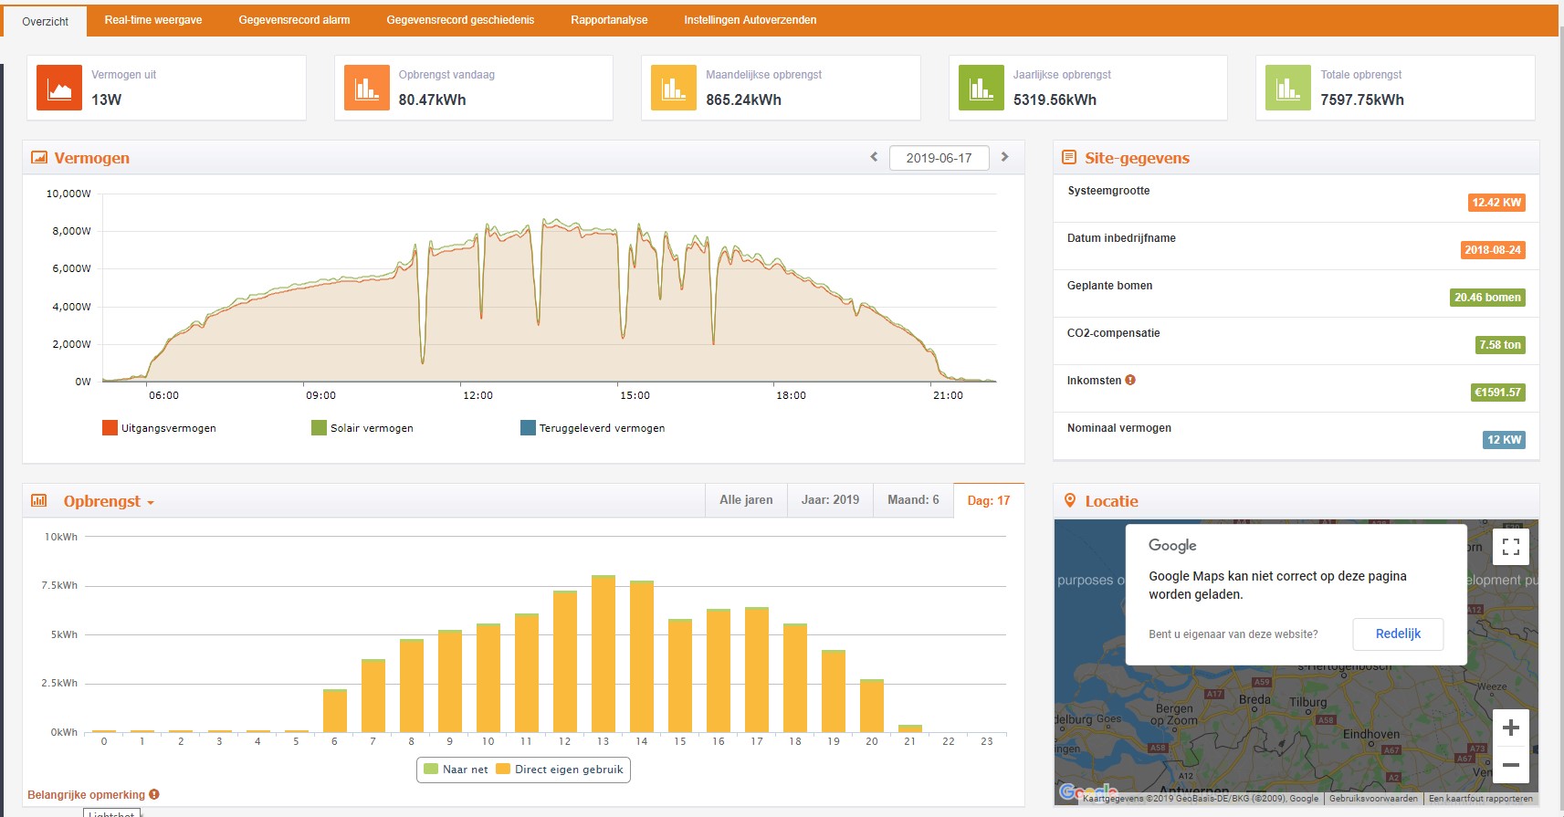Go to previous day with left arrow

[x=874, y=157]
